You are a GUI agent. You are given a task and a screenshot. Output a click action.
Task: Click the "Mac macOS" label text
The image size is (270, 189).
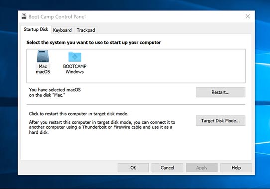[43, 69]
